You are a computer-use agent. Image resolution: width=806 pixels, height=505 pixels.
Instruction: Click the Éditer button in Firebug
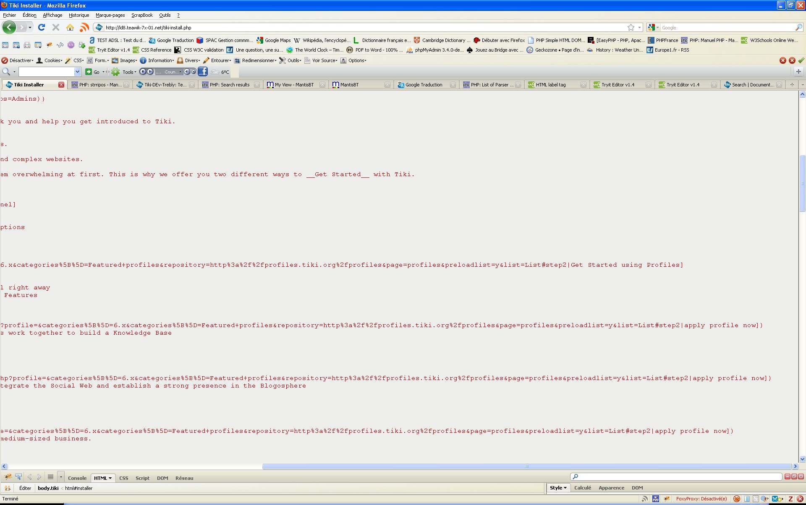[x=25, y=488]
